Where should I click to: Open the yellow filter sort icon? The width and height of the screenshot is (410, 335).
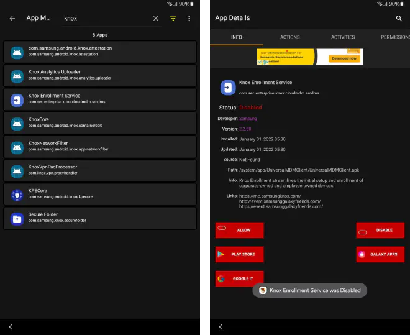coord(173,19)
